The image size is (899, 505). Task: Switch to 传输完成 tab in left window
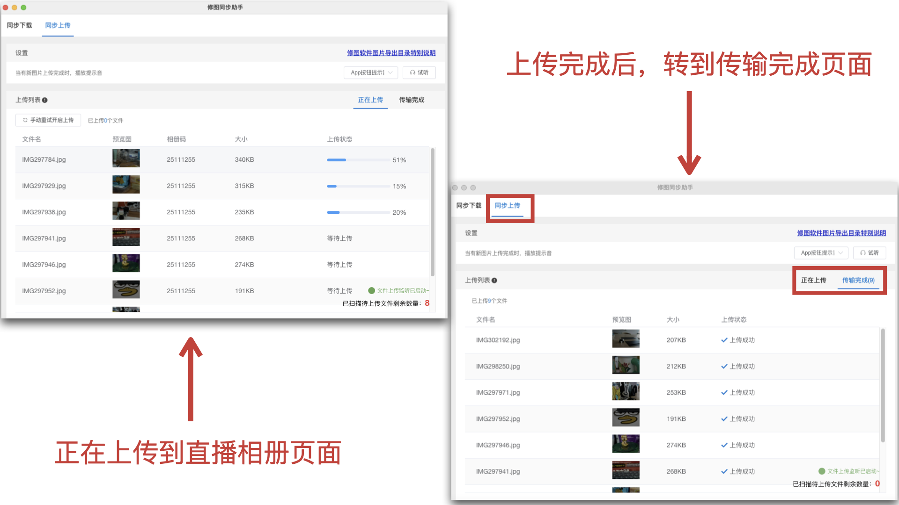pos(412,100)
